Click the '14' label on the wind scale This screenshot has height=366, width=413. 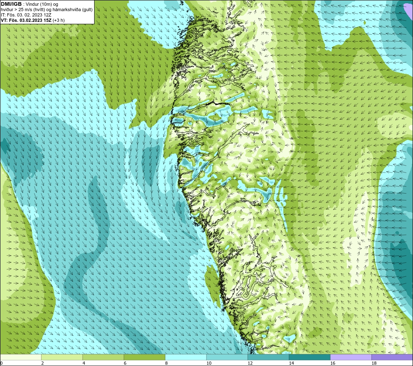[291, 364]
